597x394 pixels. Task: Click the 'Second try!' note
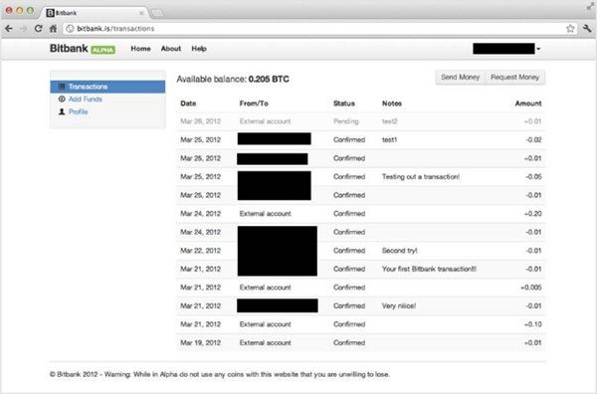[399, 251]
